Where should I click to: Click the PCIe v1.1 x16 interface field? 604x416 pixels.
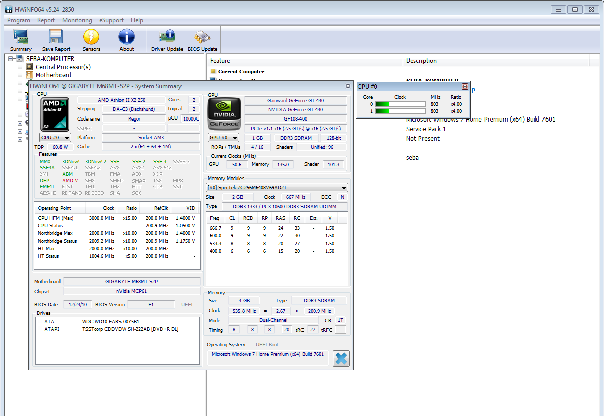pos(295,129)
